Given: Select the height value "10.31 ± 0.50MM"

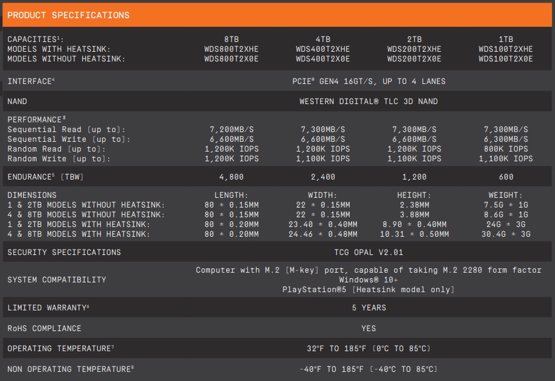Looking at the screenshot, I should click(x=414, y=234).
